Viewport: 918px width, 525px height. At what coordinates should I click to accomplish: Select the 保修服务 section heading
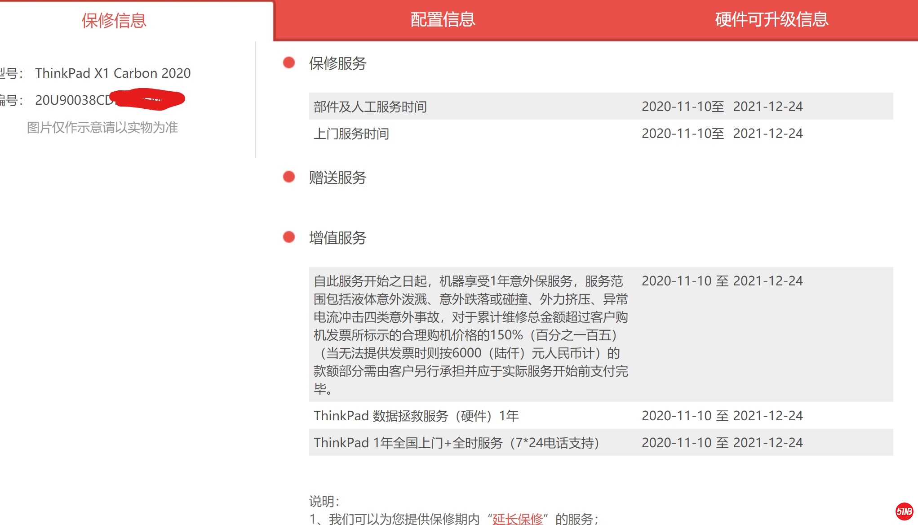point(337,63)
